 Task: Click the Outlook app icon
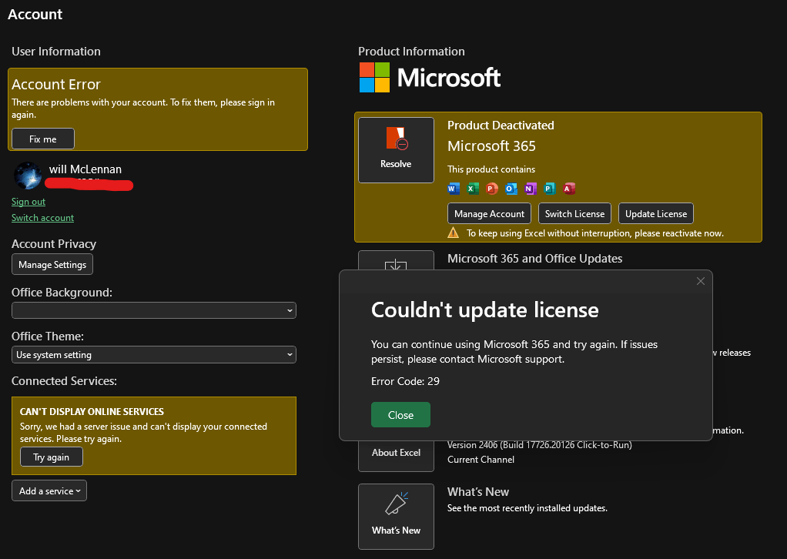[511, 189]
